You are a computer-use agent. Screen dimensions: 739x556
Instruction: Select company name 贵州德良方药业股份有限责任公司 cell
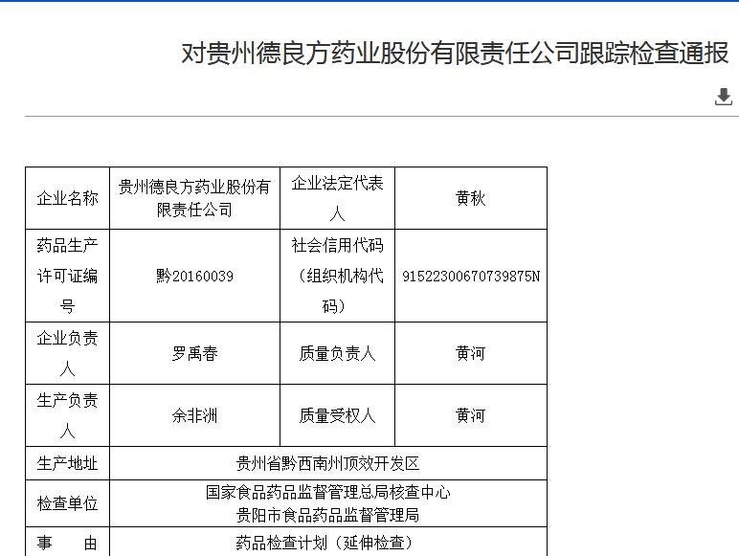[x=194, y=198]
